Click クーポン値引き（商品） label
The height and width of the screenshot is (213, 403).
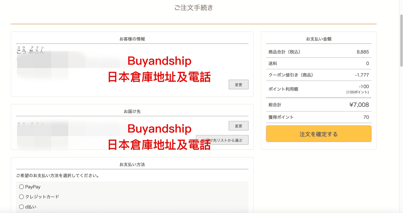click(x=291, y=75)
